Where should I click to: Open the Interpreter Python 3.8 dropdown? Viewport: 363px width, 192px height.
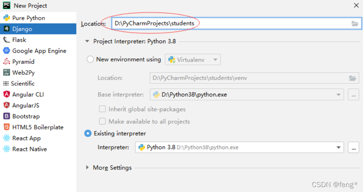point(239,147)
